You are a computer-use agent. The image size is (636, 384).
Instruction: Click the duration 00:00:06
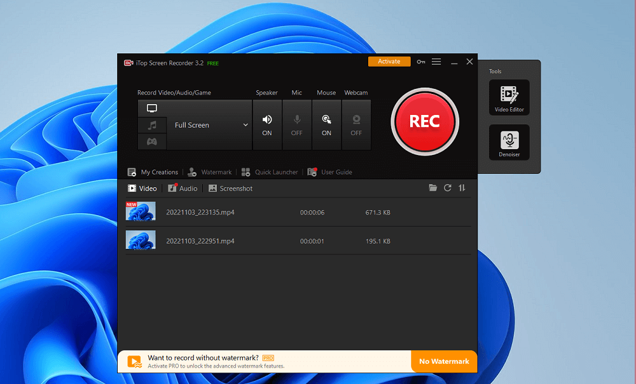312,213
